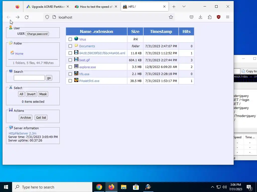Viewport: 257px width, 192px height.
Task: Click the explorer.exe file icon
Action: click(76, 66)
